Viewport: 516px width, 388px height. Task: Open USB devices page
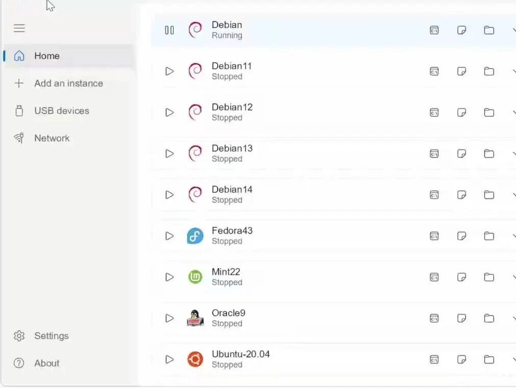pos(69,111)
